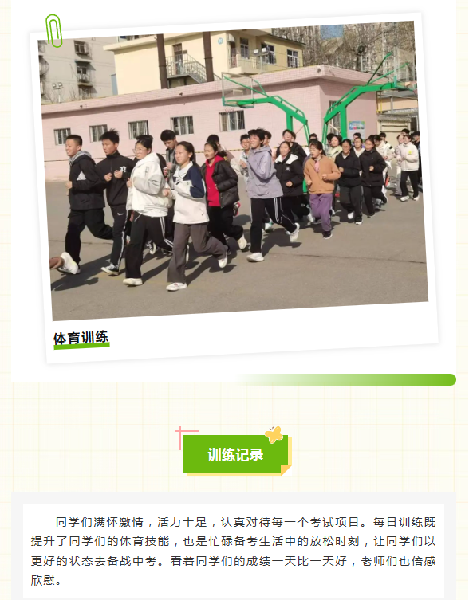Click the green underline beneath 体育训练
The image size is (469, 600).
81,346
